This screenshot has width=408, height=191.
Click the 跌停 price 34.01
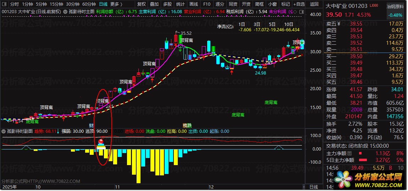coord(397,89)
